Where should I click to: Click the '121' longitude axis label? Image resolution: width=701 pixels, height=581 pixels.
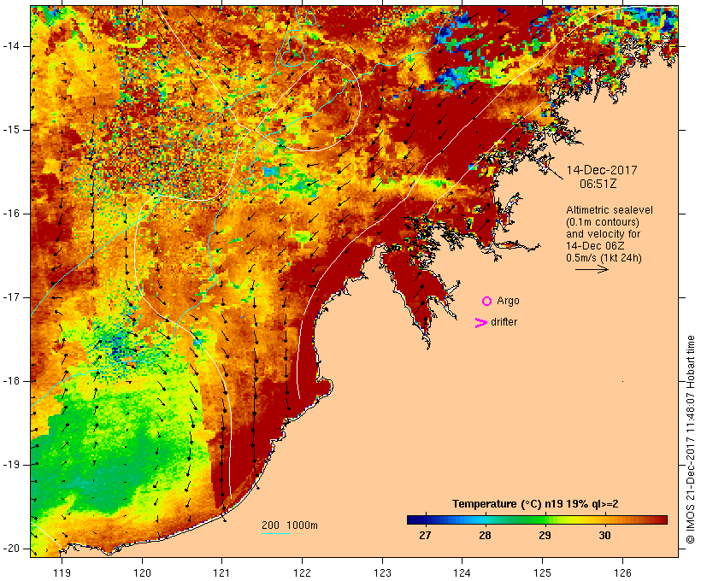pos(221,572)
